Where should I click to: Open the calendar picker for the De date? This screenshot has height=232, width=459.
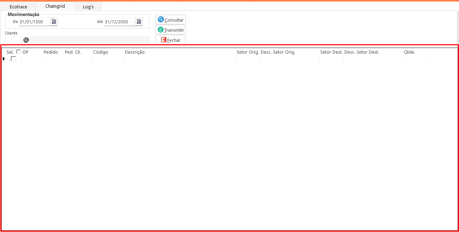point(53,22)
